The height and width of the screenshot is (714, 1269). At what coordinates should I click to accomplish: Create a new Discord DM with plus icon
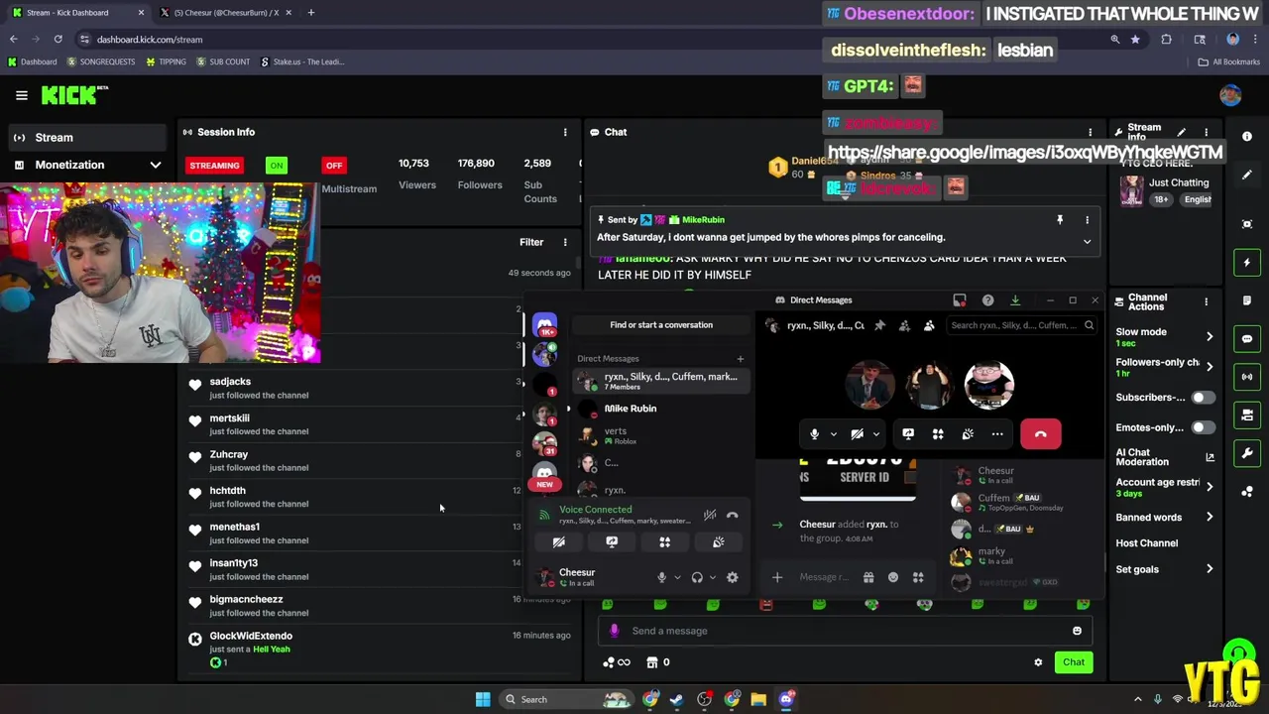click(740, 359)
